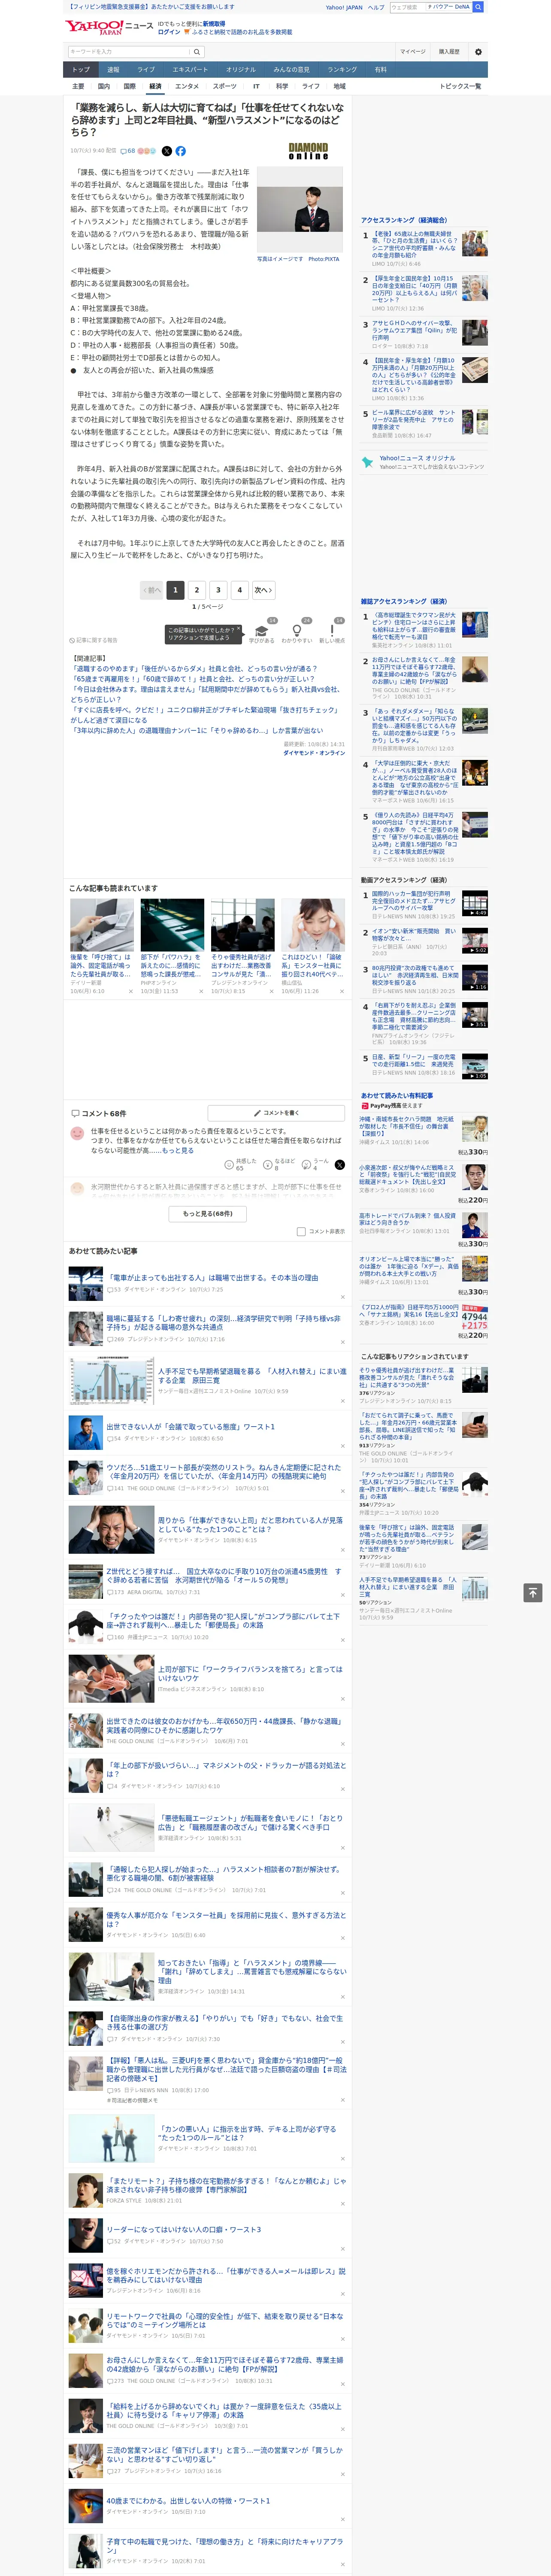This screenshot has width=551, height=2576.
Task: Open related link about 退職するのやめます
Action: pos(195,669)
